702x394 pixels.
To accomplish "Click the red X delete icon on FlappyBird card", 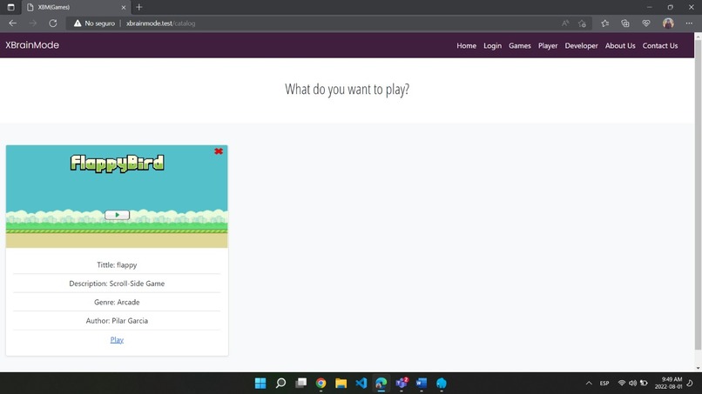I will point(219,151).
